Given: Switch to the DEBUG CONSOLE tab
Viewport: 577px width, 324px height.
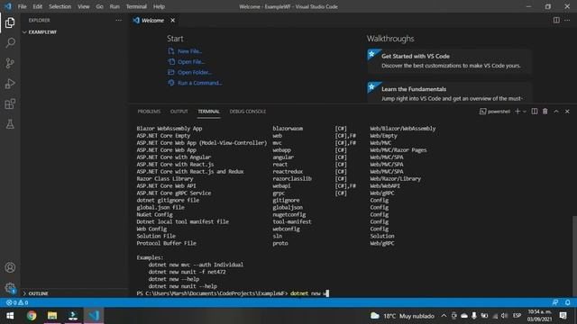Looking at the screenshot, I should pyautogui.click(x=248, y=112).
